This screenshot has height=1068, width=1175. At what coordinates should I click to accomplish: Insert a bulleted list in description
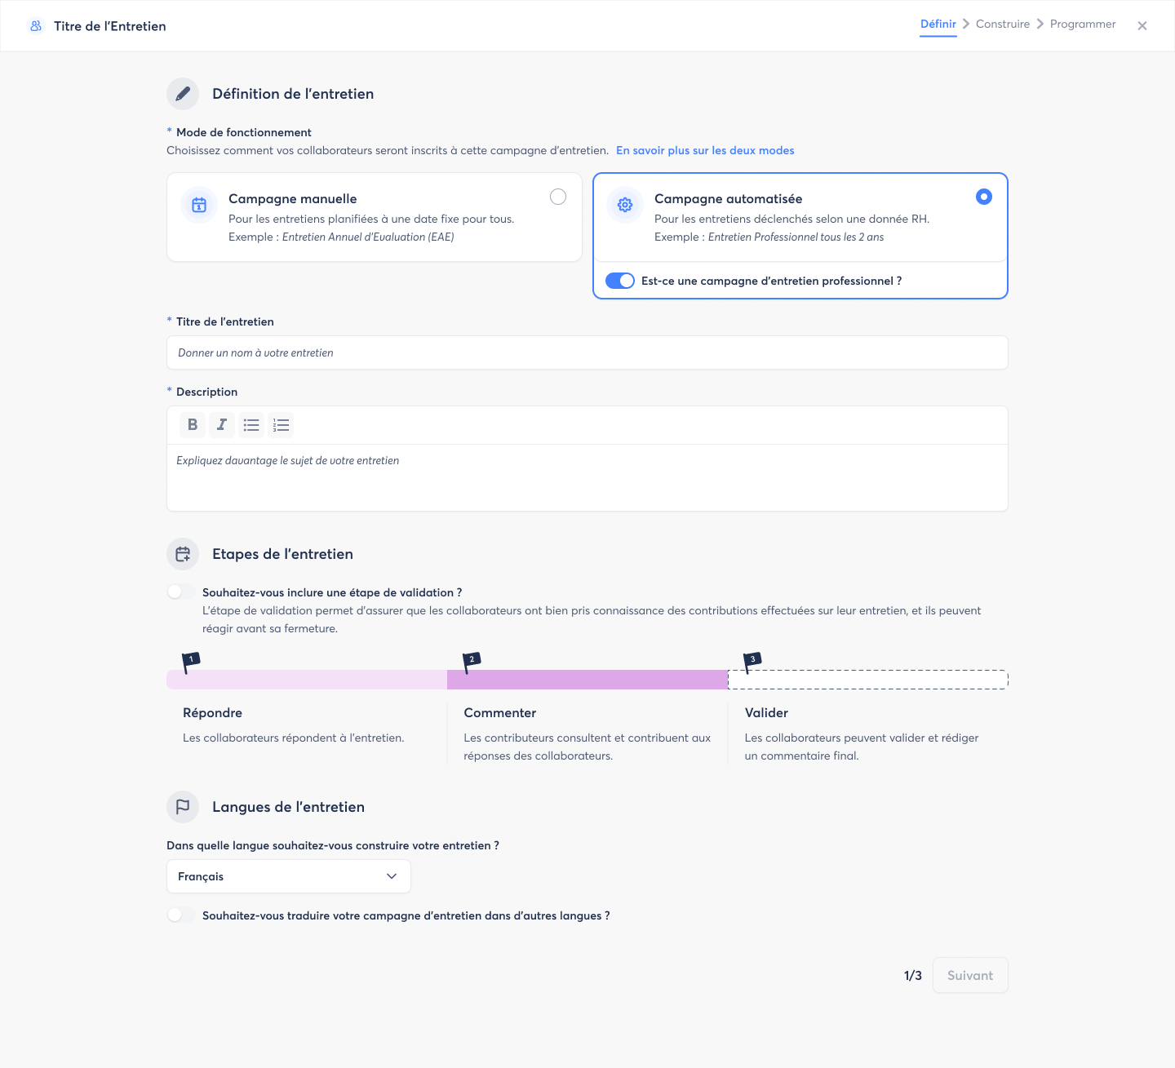[251, 425]
